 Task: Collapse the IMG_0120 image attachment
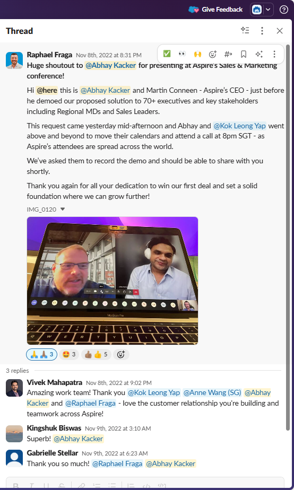click(x=63, y=209)
